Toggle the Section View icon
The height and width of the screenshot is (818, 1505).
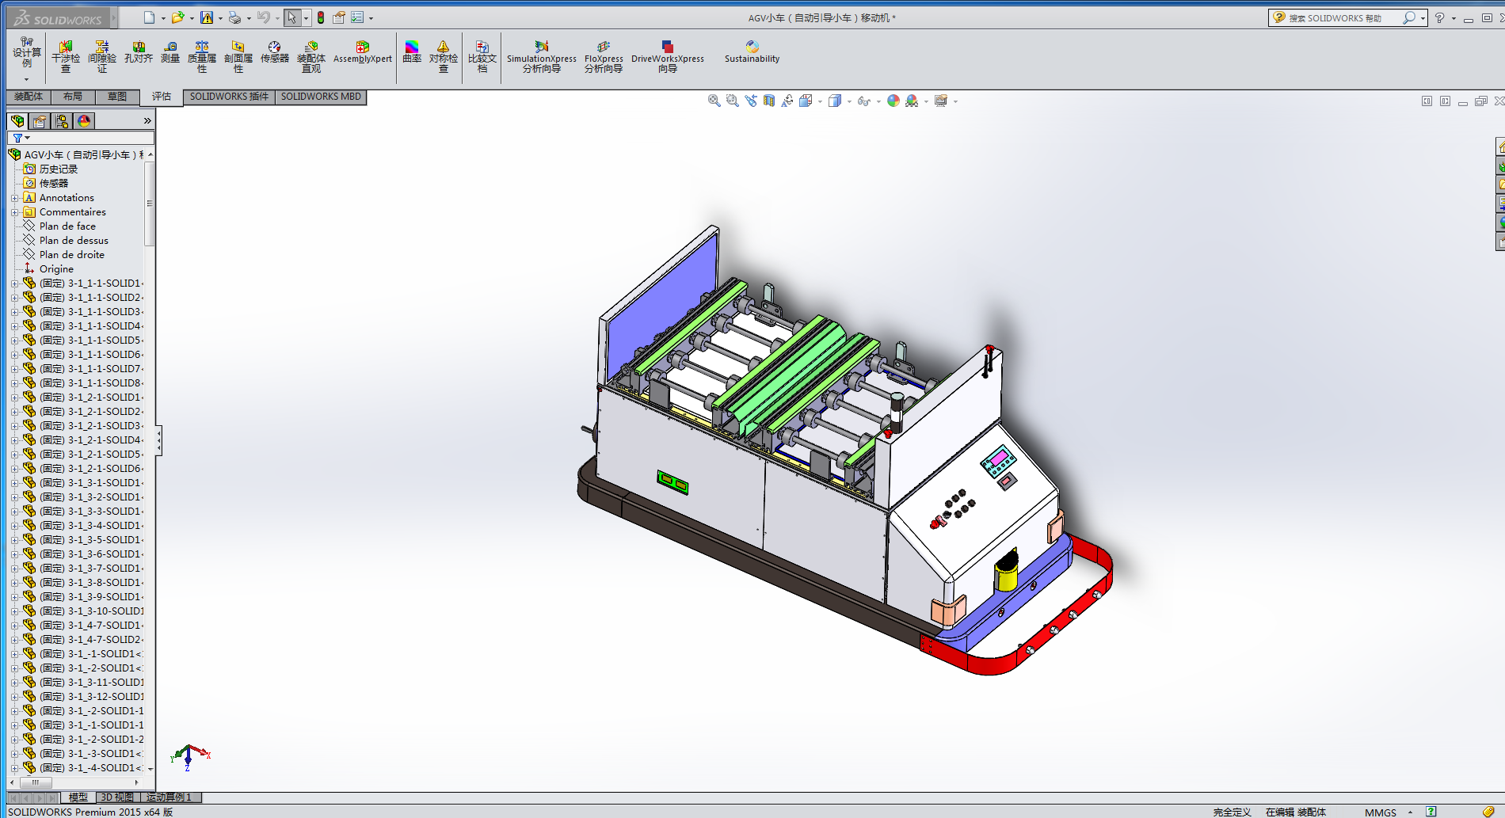pyautogui.click(x=768, y=101)
